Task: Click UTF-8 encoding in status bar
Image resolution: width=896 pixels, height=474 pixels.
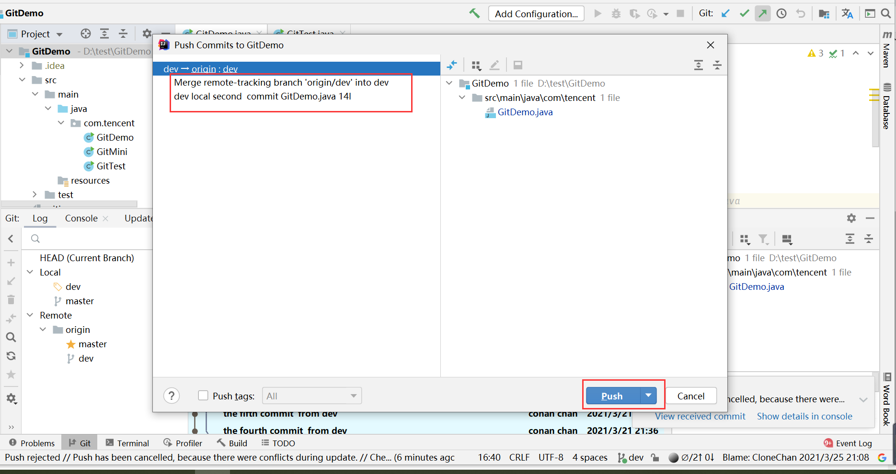Action: [551, 457]
